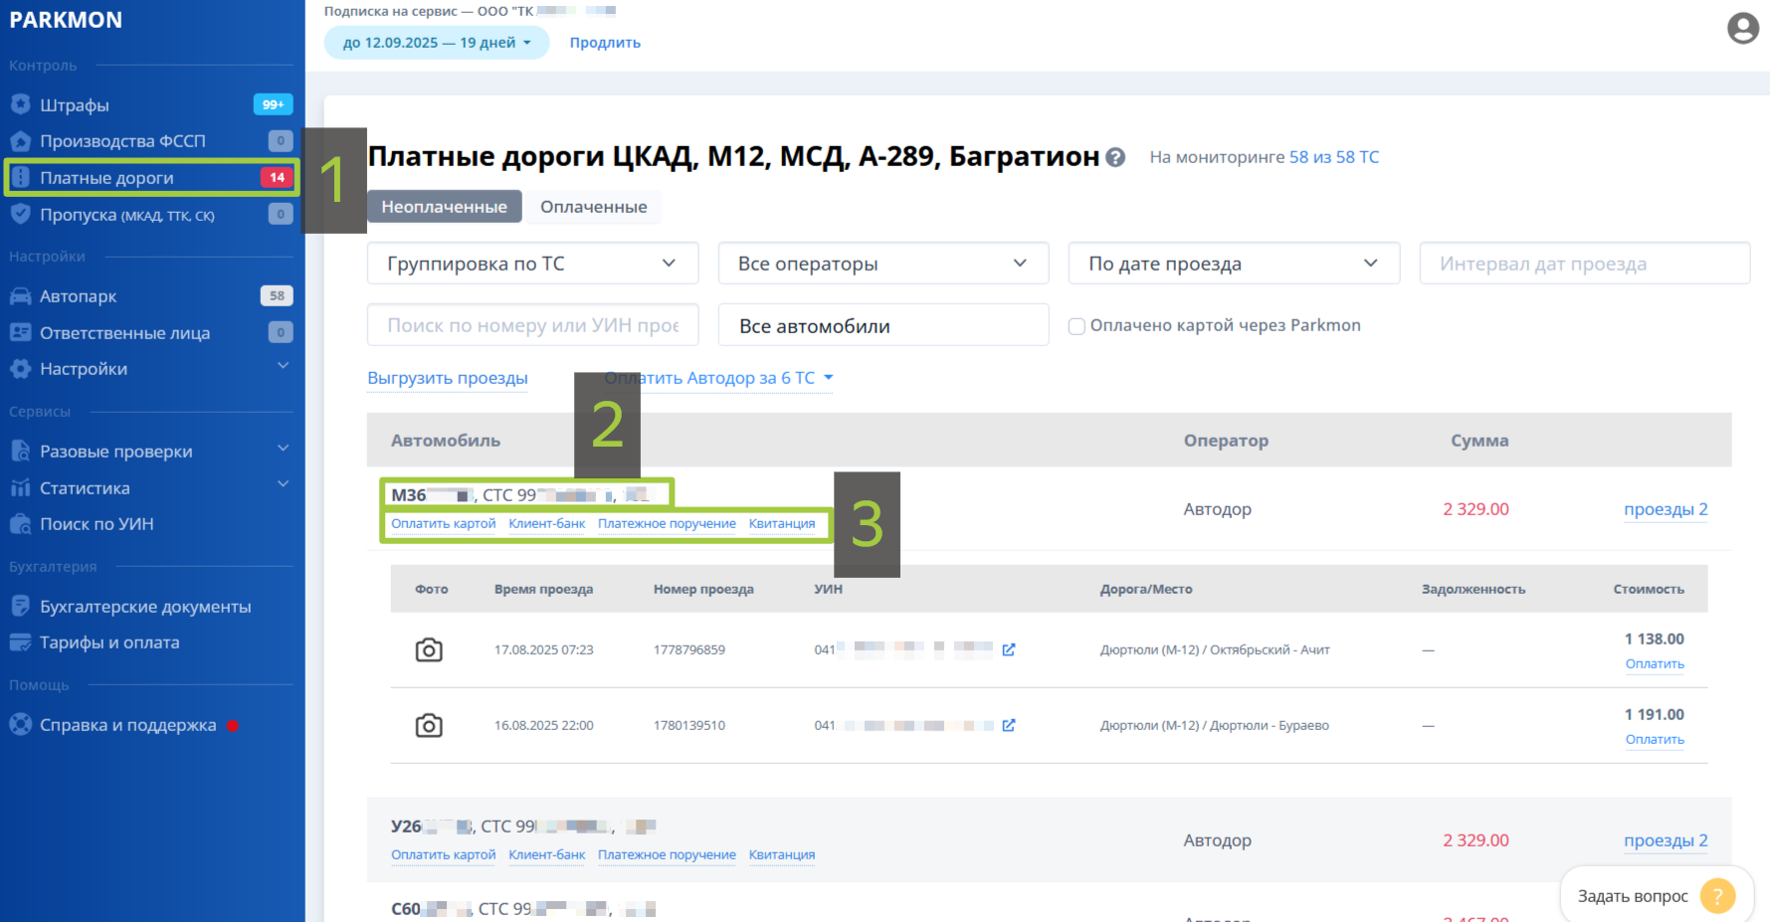Viewport: 1770px width, 922px height.
Task: Click Производства ФССП sidebar icon
Action: coord(20,141)
